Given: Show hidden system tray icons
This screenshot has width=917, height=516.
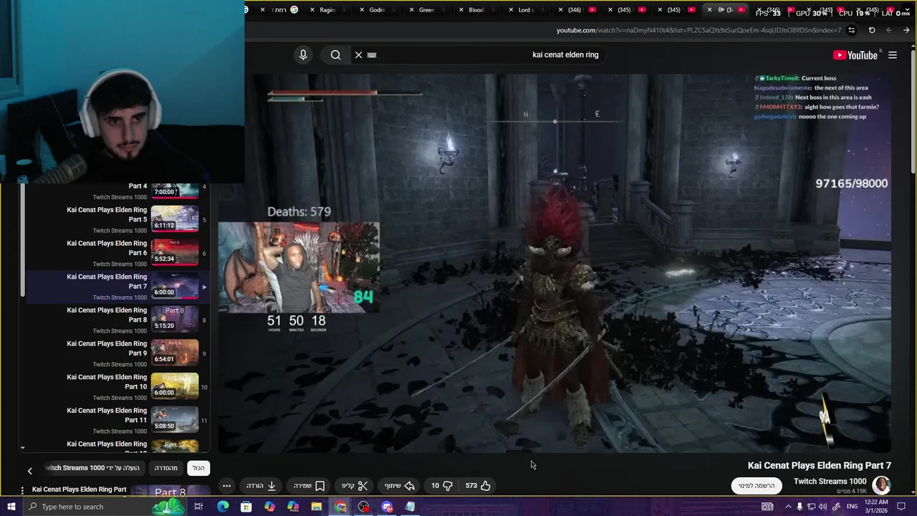Looking at the screenshot, I should pos(788,507).
